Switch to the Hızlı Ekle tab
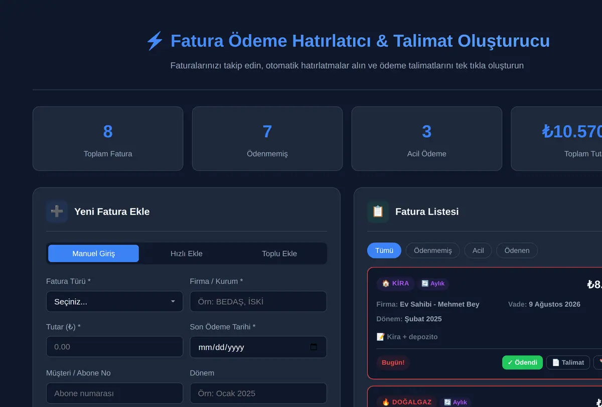 click(x=187, y=253)
